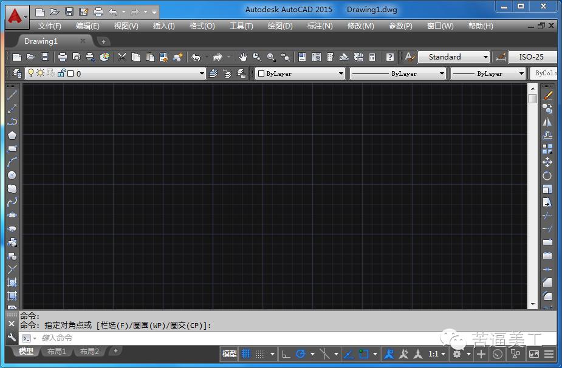Screen dimensions: 562x368
Task: Open Layer Properties Manager icon
Action: (16, 73)
